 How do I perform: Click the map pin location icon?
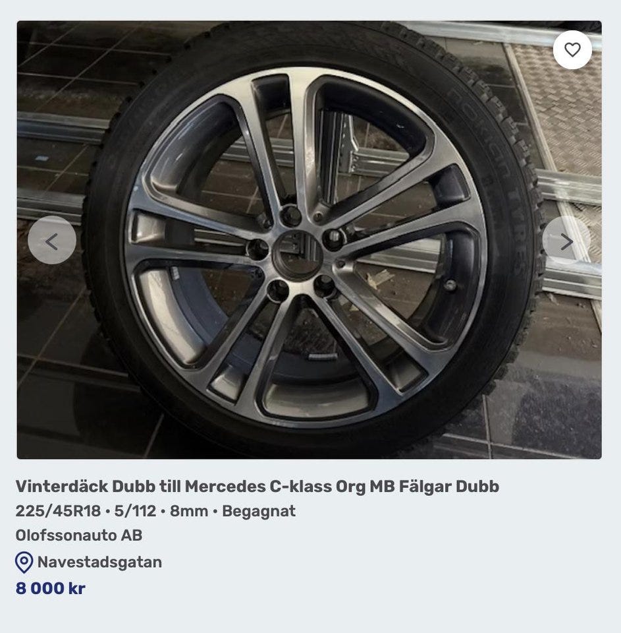coord(24,562)
